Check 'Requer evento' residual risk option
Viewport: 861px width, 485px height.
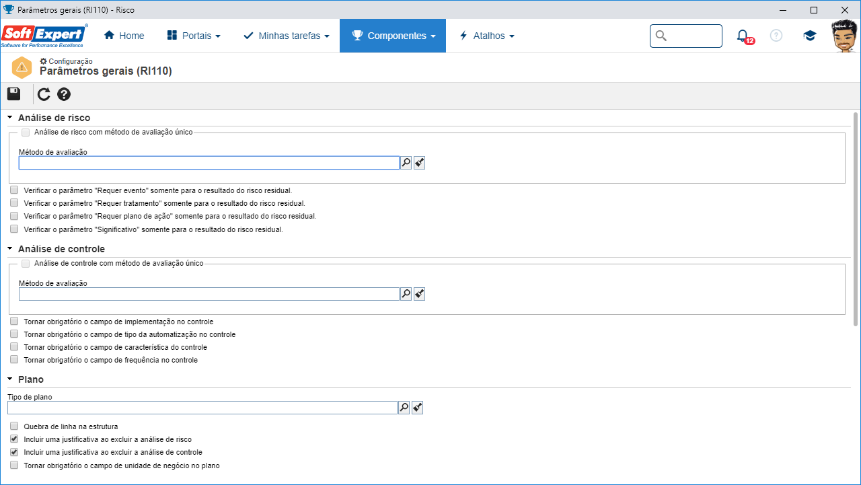14,190
